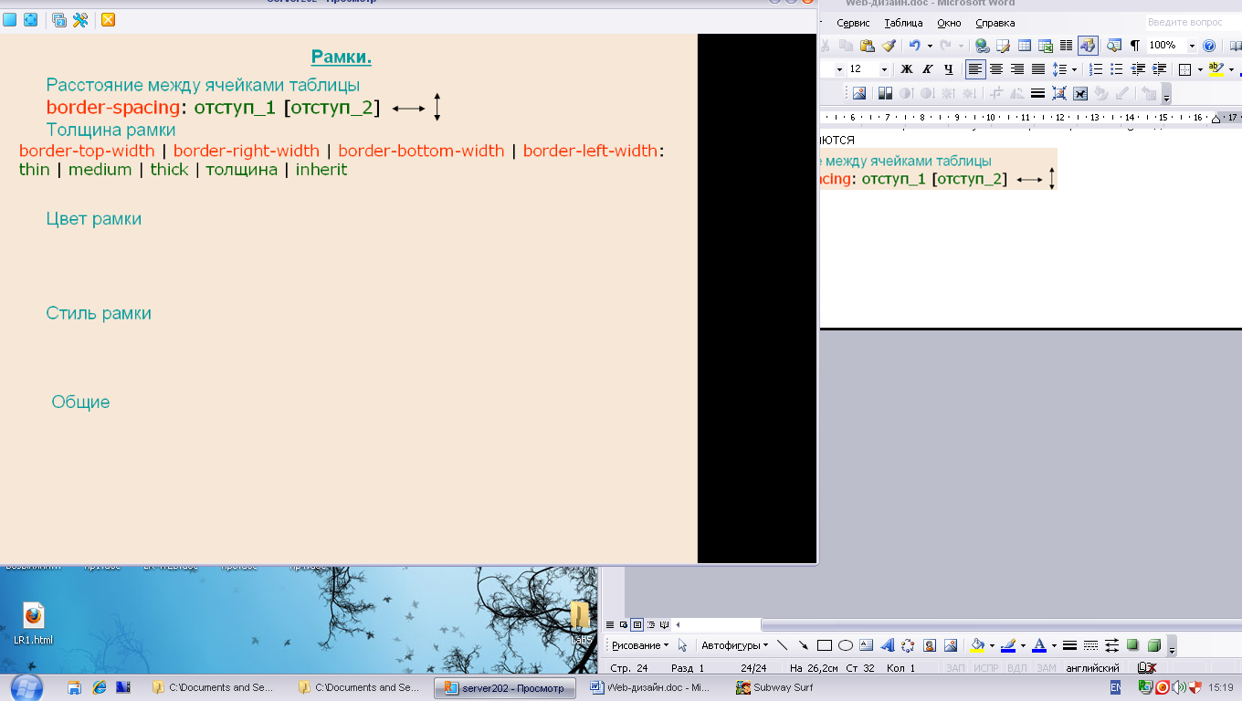Open Рисование drawing menu dropdown

[639, 645]
